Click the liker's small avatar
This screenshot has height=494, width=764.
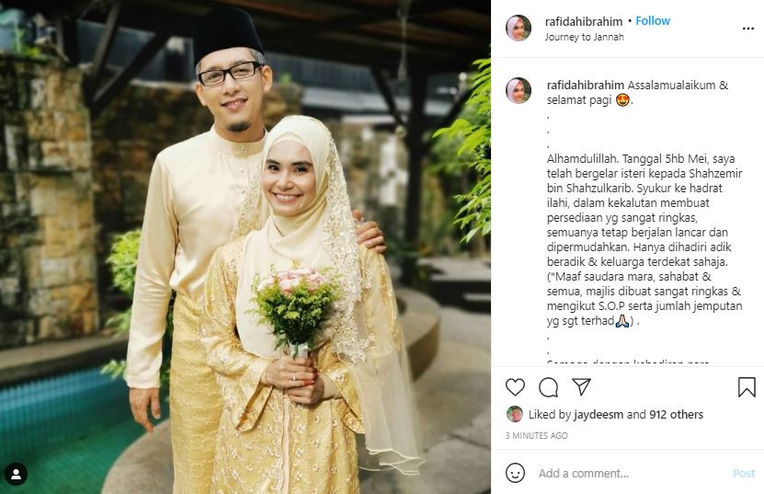pos(515,414)
